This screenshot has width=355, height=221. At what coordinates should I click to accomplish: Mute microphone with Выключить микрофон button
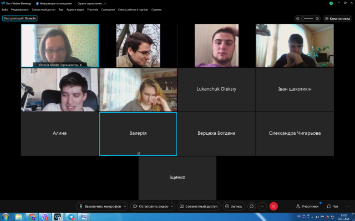coord(100,206)
